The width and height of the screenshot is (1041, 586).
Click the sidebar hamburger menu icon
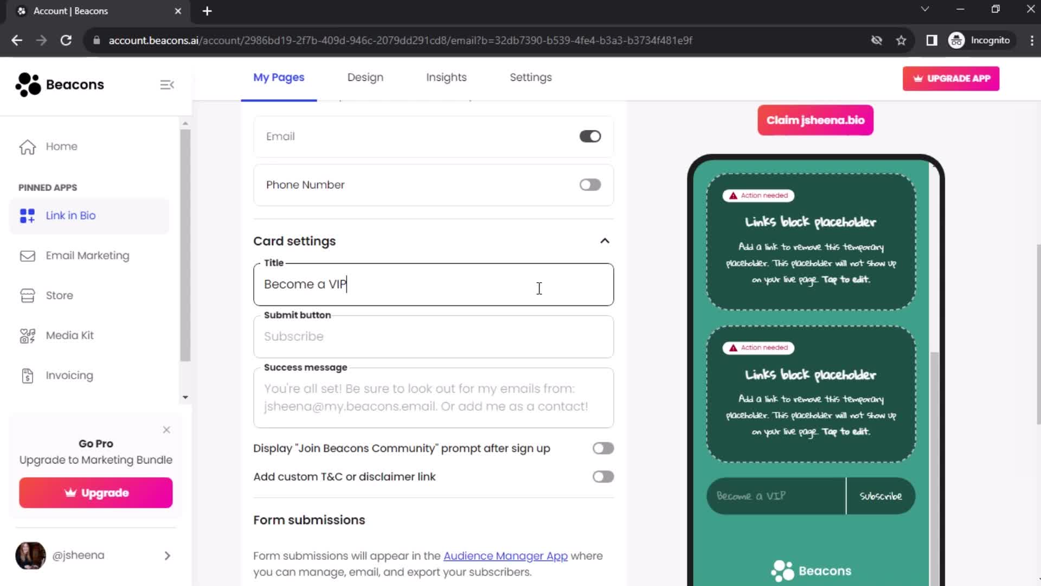click(x=166, y=85)
